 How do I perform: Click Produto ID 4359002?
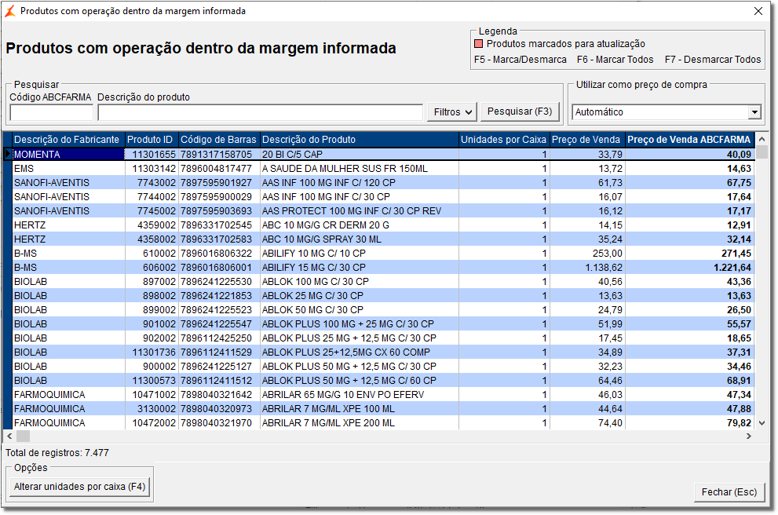click(x=156, y=225)
